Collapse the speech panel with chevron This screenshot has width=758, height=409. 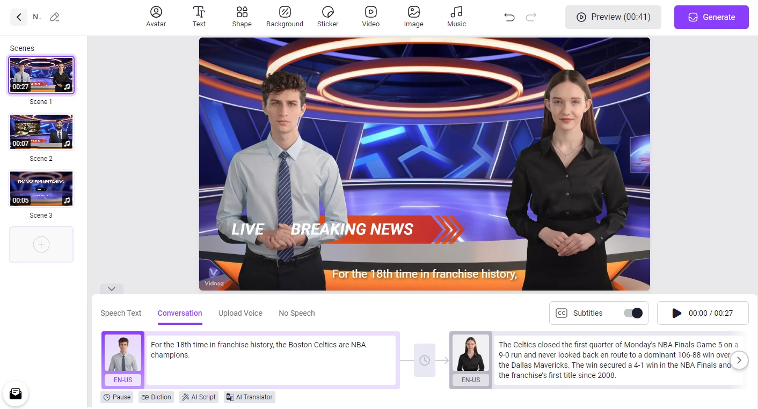point(112,289)
